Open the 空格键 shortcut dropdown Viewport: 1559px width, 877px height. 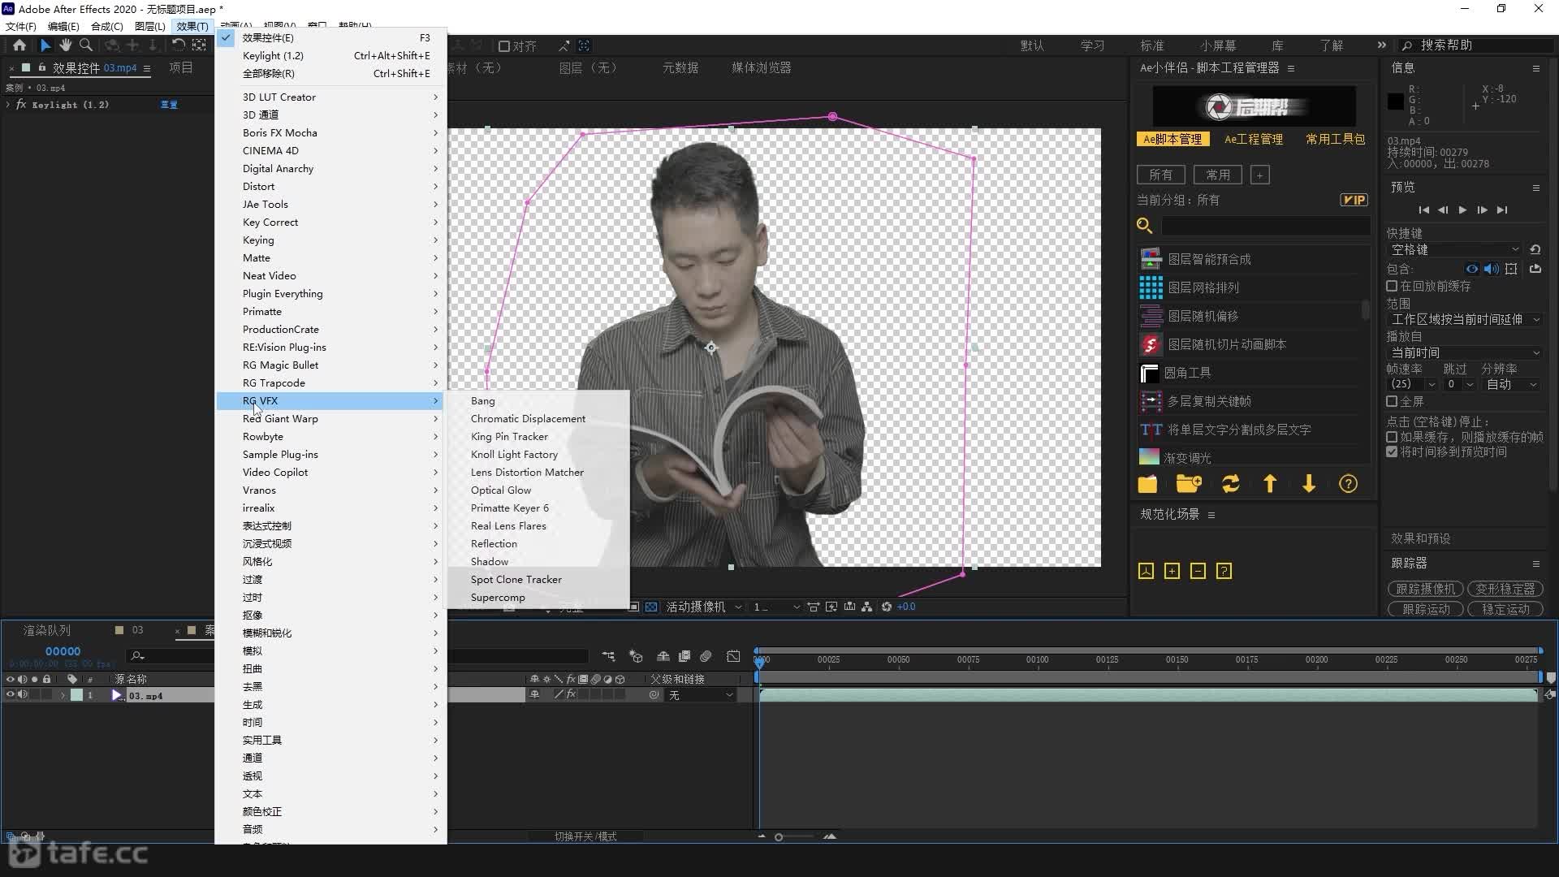click(x=1454, y=249)
